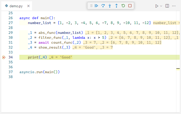Stop the debugging session
The height and width of the screenshot is (114, 181).
(x=130, y=6)
